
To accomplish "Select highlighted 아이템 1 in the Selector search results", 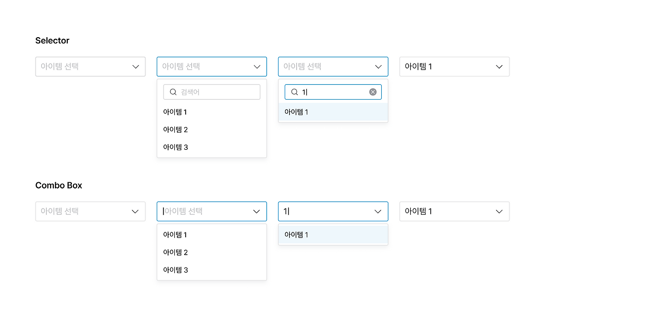I will click(297, 112).
